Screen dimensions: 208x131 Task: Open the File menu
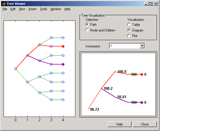pos(5,9)
